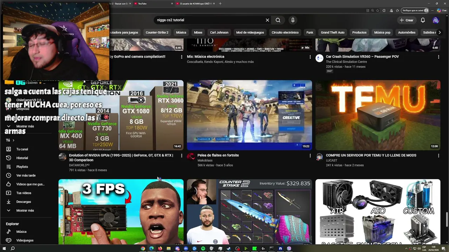Open browser settings and more menu
The height and width of the screenshot is (252, 449).
click(x=433, y=10)
